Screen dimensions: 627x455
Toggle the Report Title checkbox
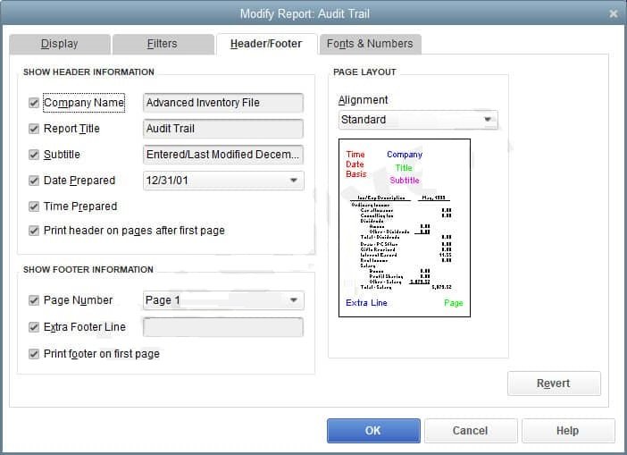34,129
